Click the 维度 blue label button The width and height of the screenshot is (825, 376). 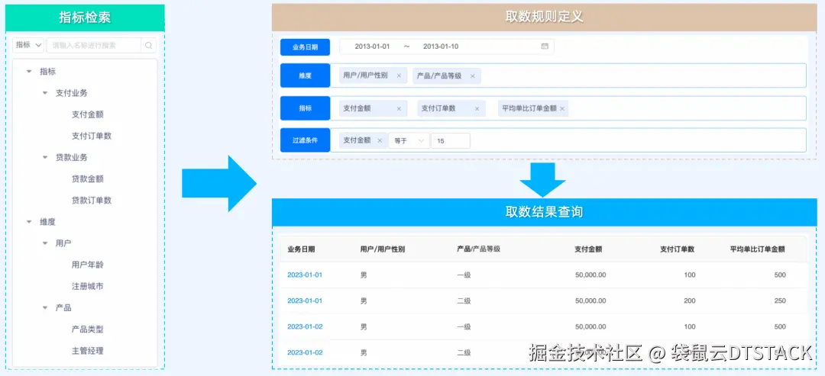point(305,76)
